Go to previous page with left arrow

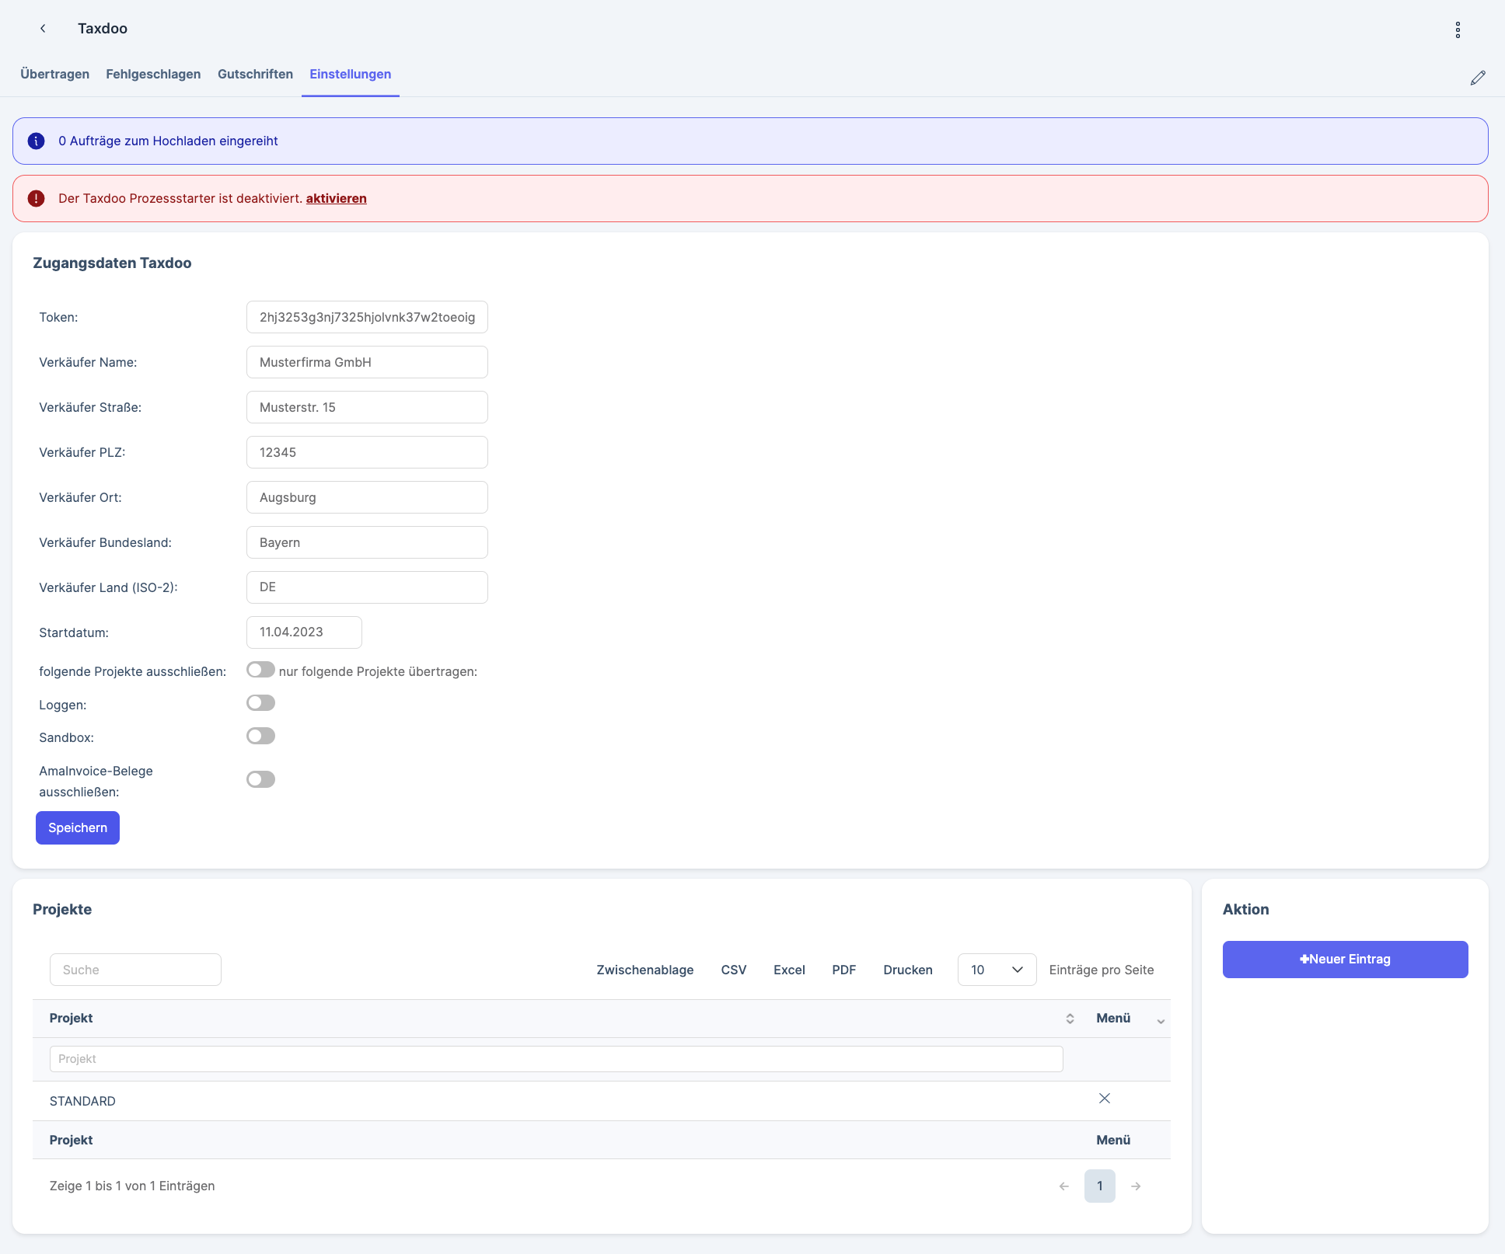[x=1064, y=1186]
